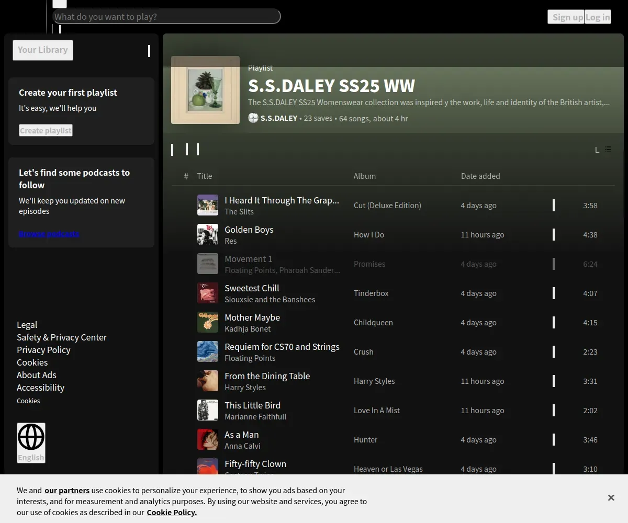This screenshot has width=628, height=523.
Task: Open 'our partners' link in cookie banner
Action: tap(67, 491)
